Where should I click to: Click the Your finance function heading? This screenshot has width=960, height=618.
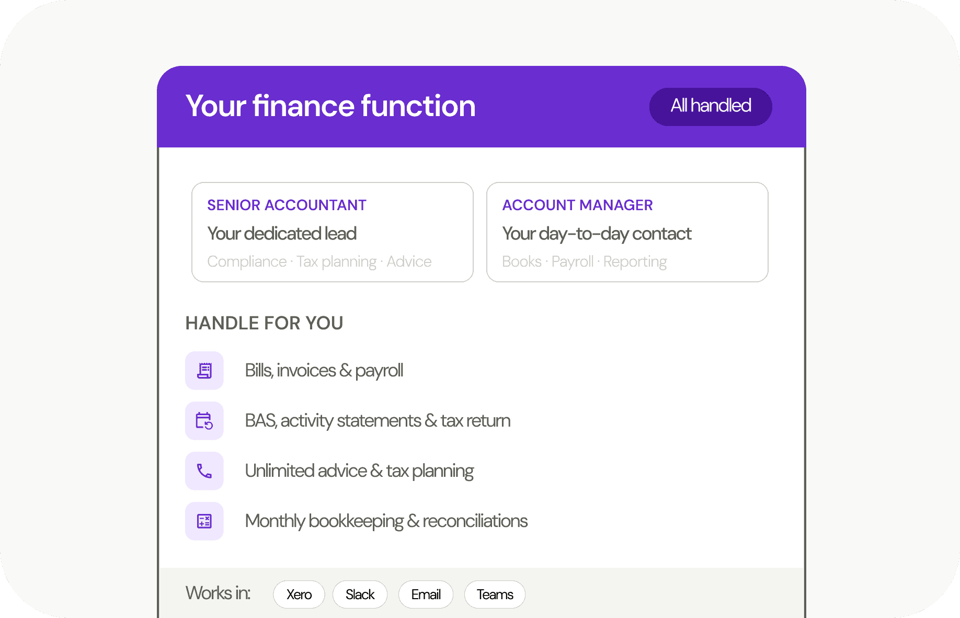coord(330,106)
